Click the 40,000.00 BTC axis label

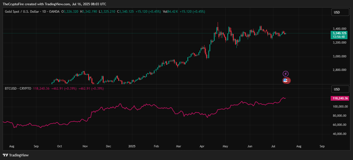click(340, 134)
